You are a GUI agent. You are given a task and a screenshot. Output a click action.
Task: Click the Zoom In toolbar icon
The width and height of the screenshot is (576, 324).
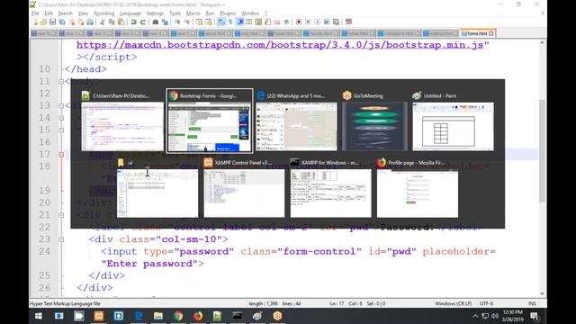point(177,22)
